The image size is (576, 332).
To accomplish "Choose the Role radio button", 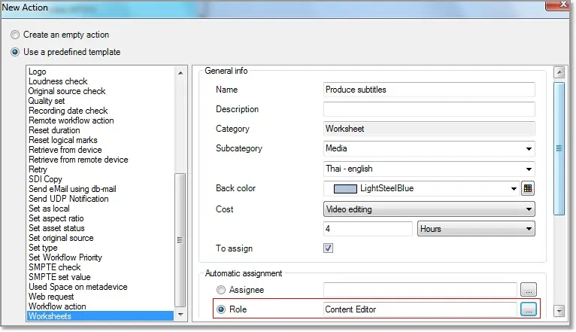I will coord(220,309).
